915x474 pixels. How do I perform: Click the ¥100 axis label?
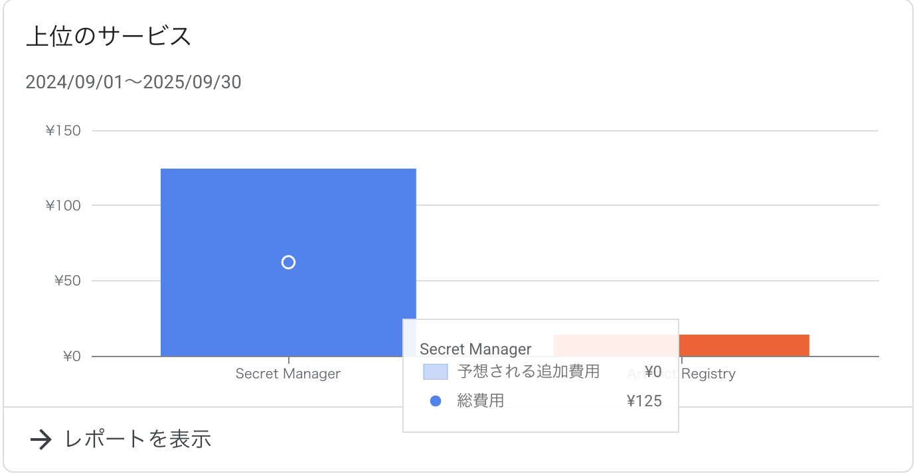pos(63,206)
